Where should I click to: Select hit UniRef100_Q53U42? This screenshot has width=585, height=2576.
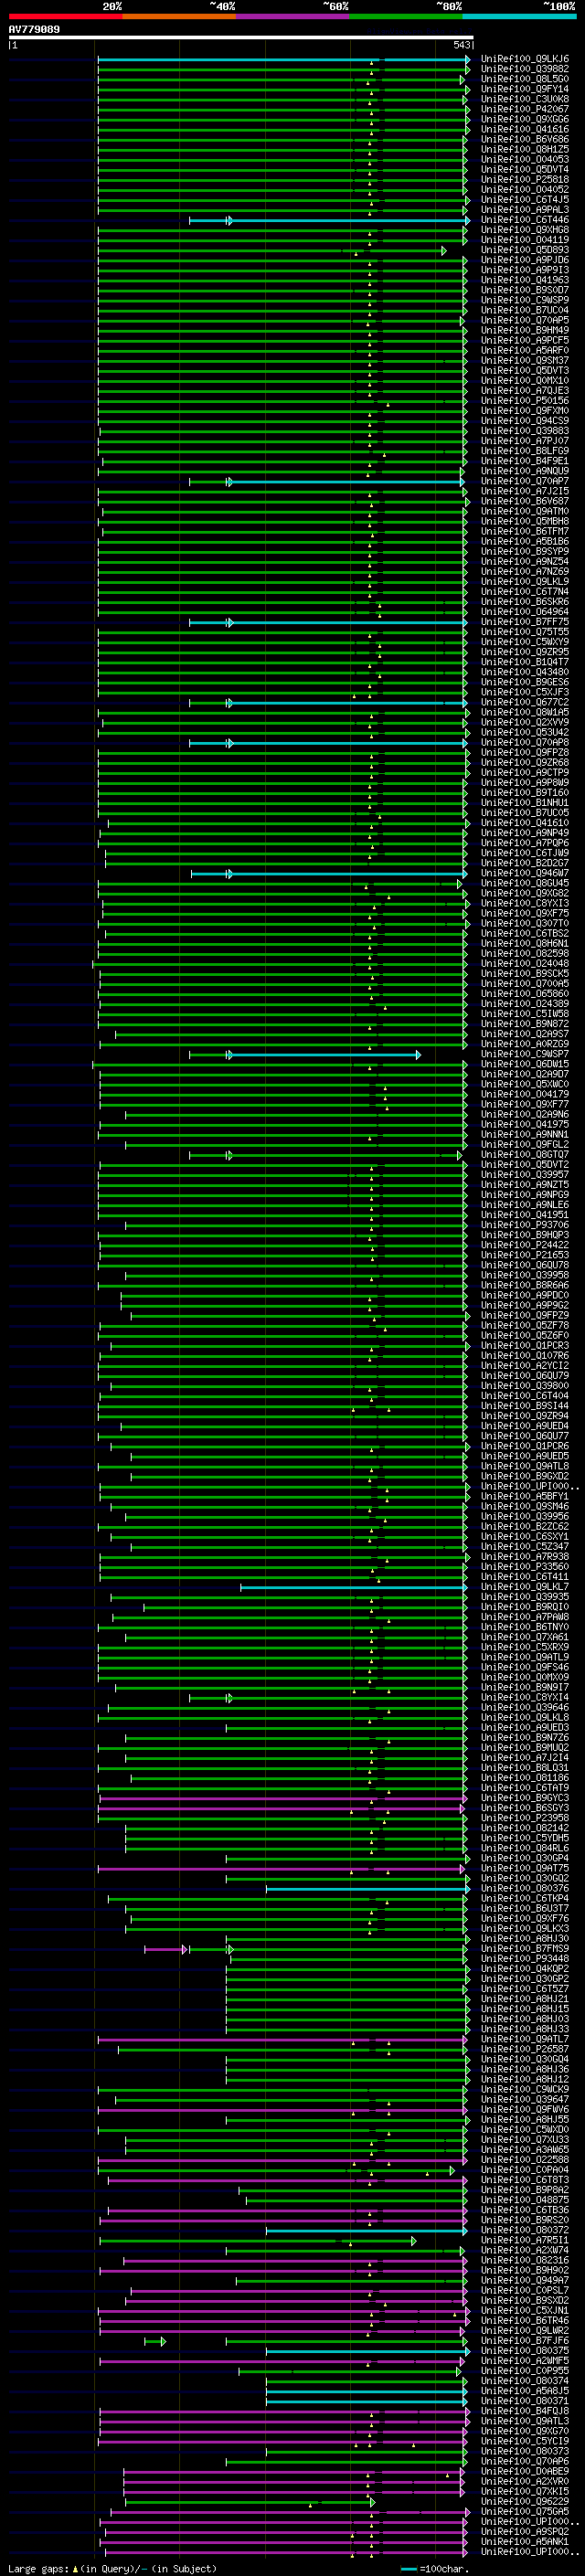click(x=525, y=732)
